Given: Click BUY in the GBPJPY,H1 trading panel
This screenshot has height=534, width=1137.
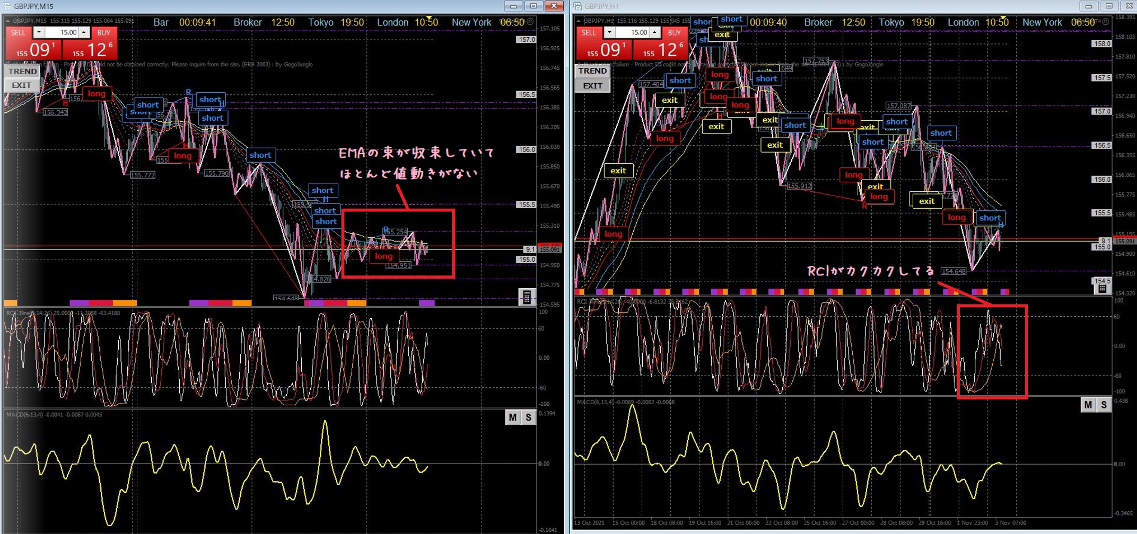Looking at the screenshot, I should tap(675, 33).
